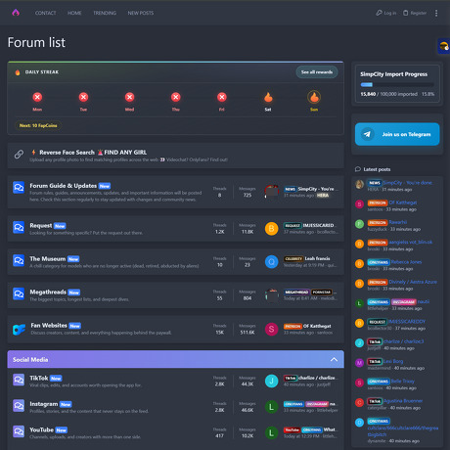Click the Saturday flame streak icon
The width and height of the screenshot is (450, 450).
point(268,97)
